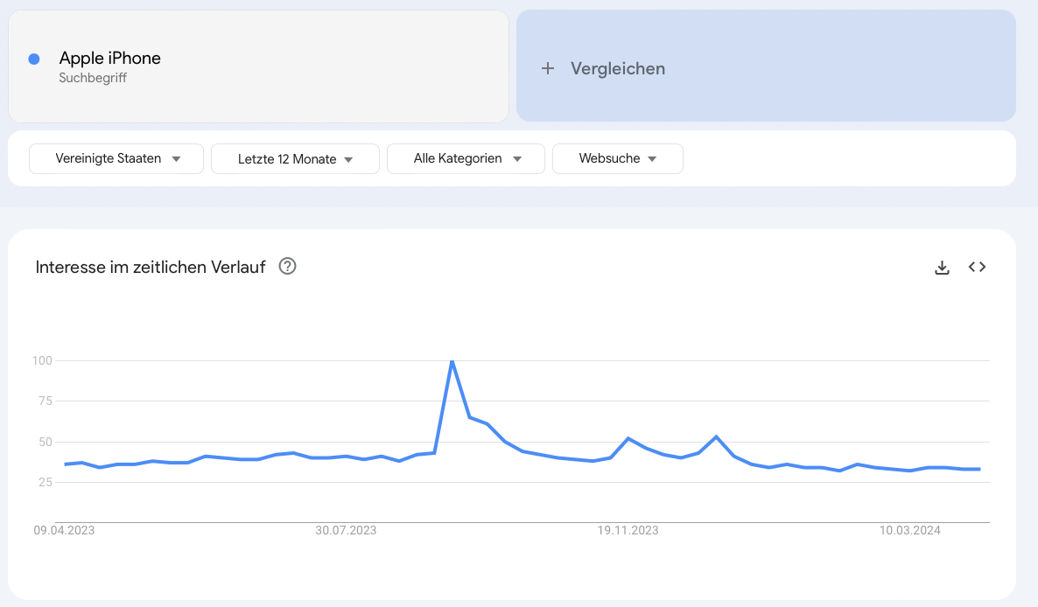Click the Suchbegriff label under Apple iPhone
This screenshot has width=1038, height=607.
[93, 78]
